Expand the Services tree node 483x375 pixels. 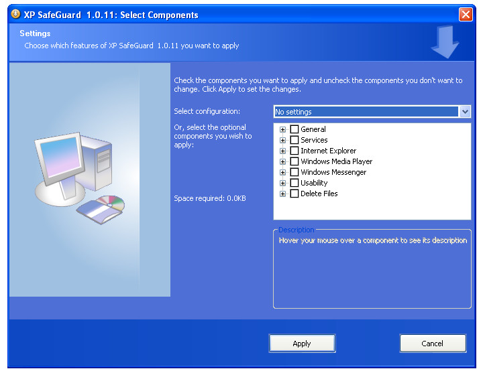282,140
